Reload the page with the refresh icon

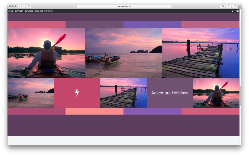pyautogui.click(x=171, y=6)
